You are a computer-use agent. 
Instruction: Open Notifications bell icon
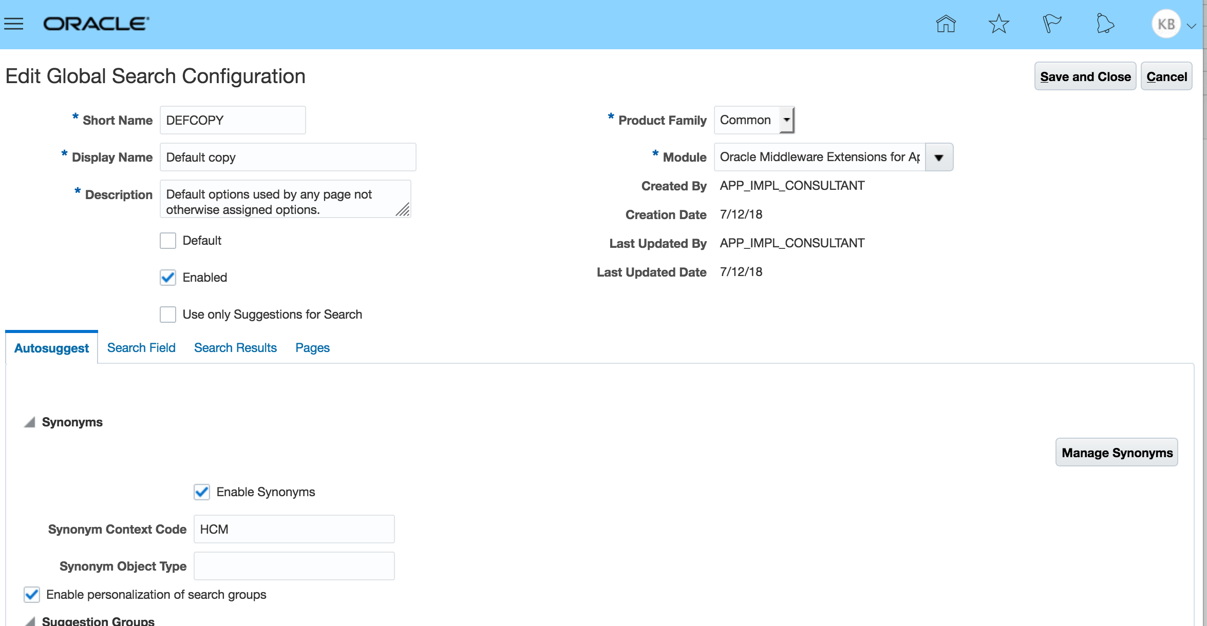pyautogui.click(x=1105, y=24)
